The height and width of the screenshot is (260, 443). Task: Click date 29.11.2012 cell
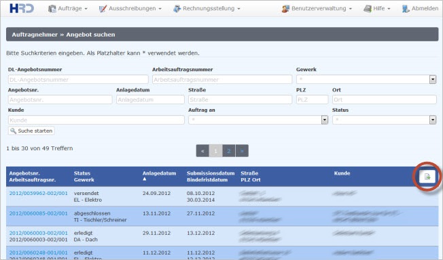pyautogui.click(x=156, y=233)
